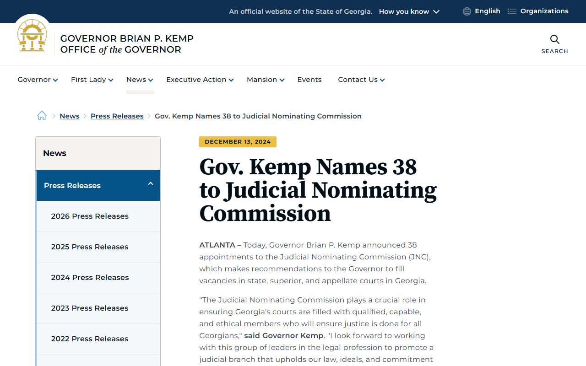Open 2022 Press Releases
The width and height of the screenshot is (586, 366).
[x=98, y=339]
